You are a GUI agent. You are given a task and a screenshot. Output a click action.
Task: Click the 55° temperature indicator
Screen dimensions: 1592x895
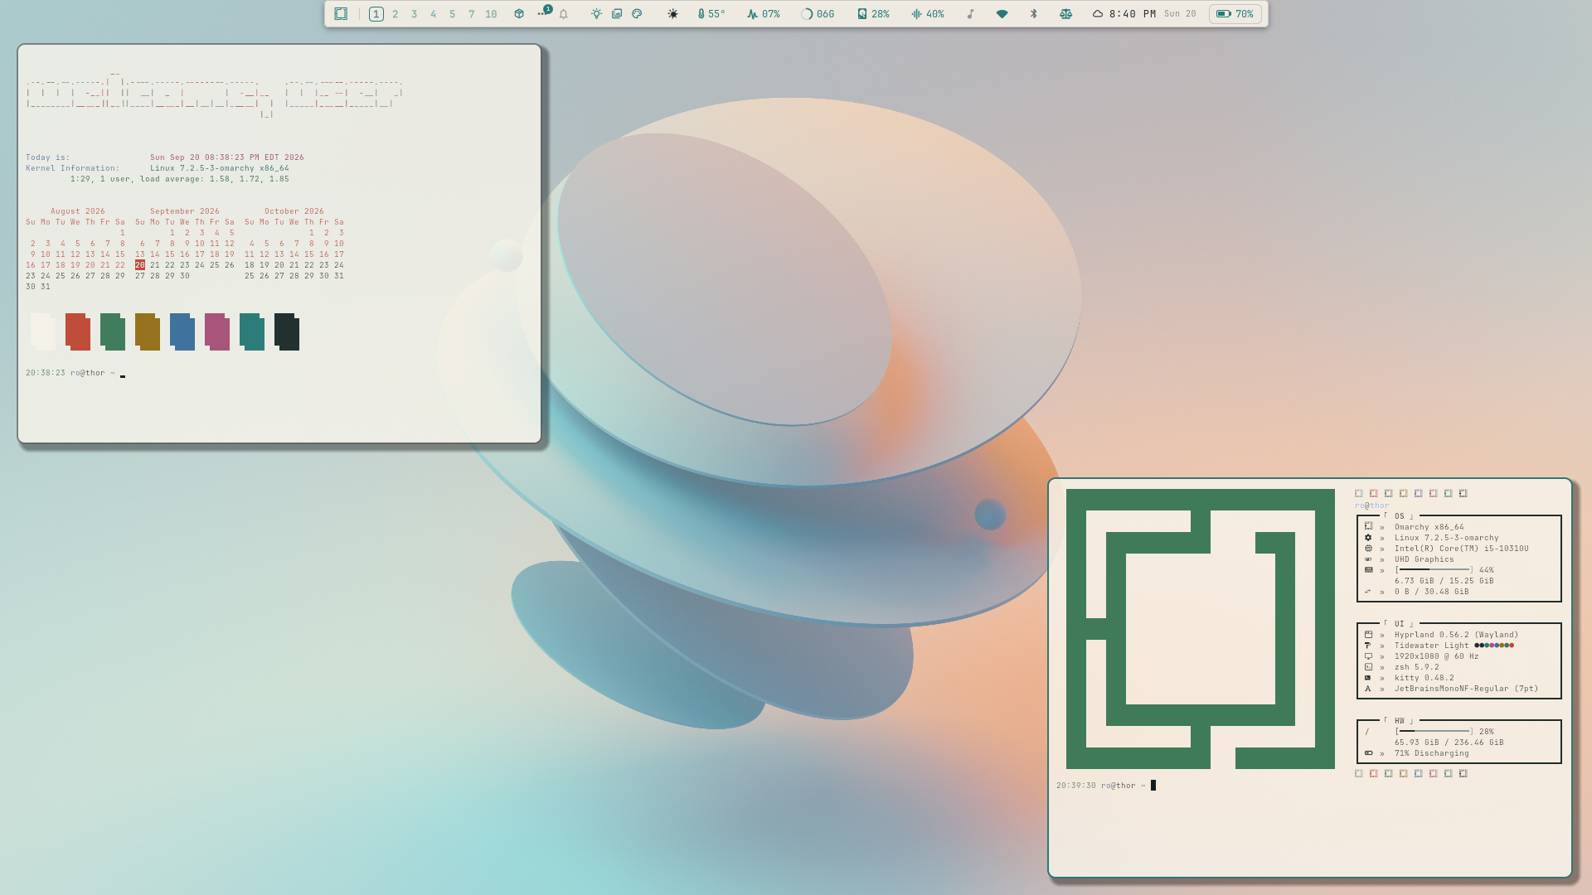[711, 14]
